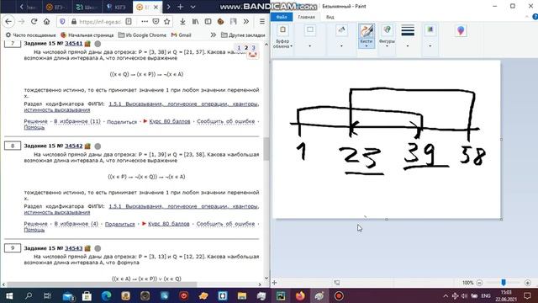
Task: Toggle reader view in address bar
Action: click(x=129, y=21)
